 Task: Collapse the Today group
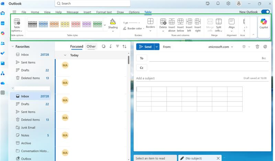65,55
